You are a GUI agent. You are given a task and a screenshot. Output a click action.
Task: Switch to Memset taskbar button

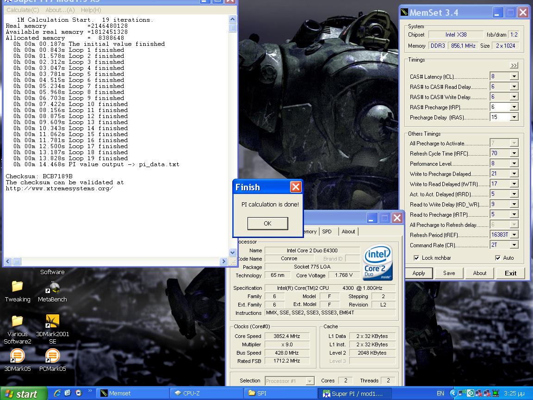[x=133, y=393]
